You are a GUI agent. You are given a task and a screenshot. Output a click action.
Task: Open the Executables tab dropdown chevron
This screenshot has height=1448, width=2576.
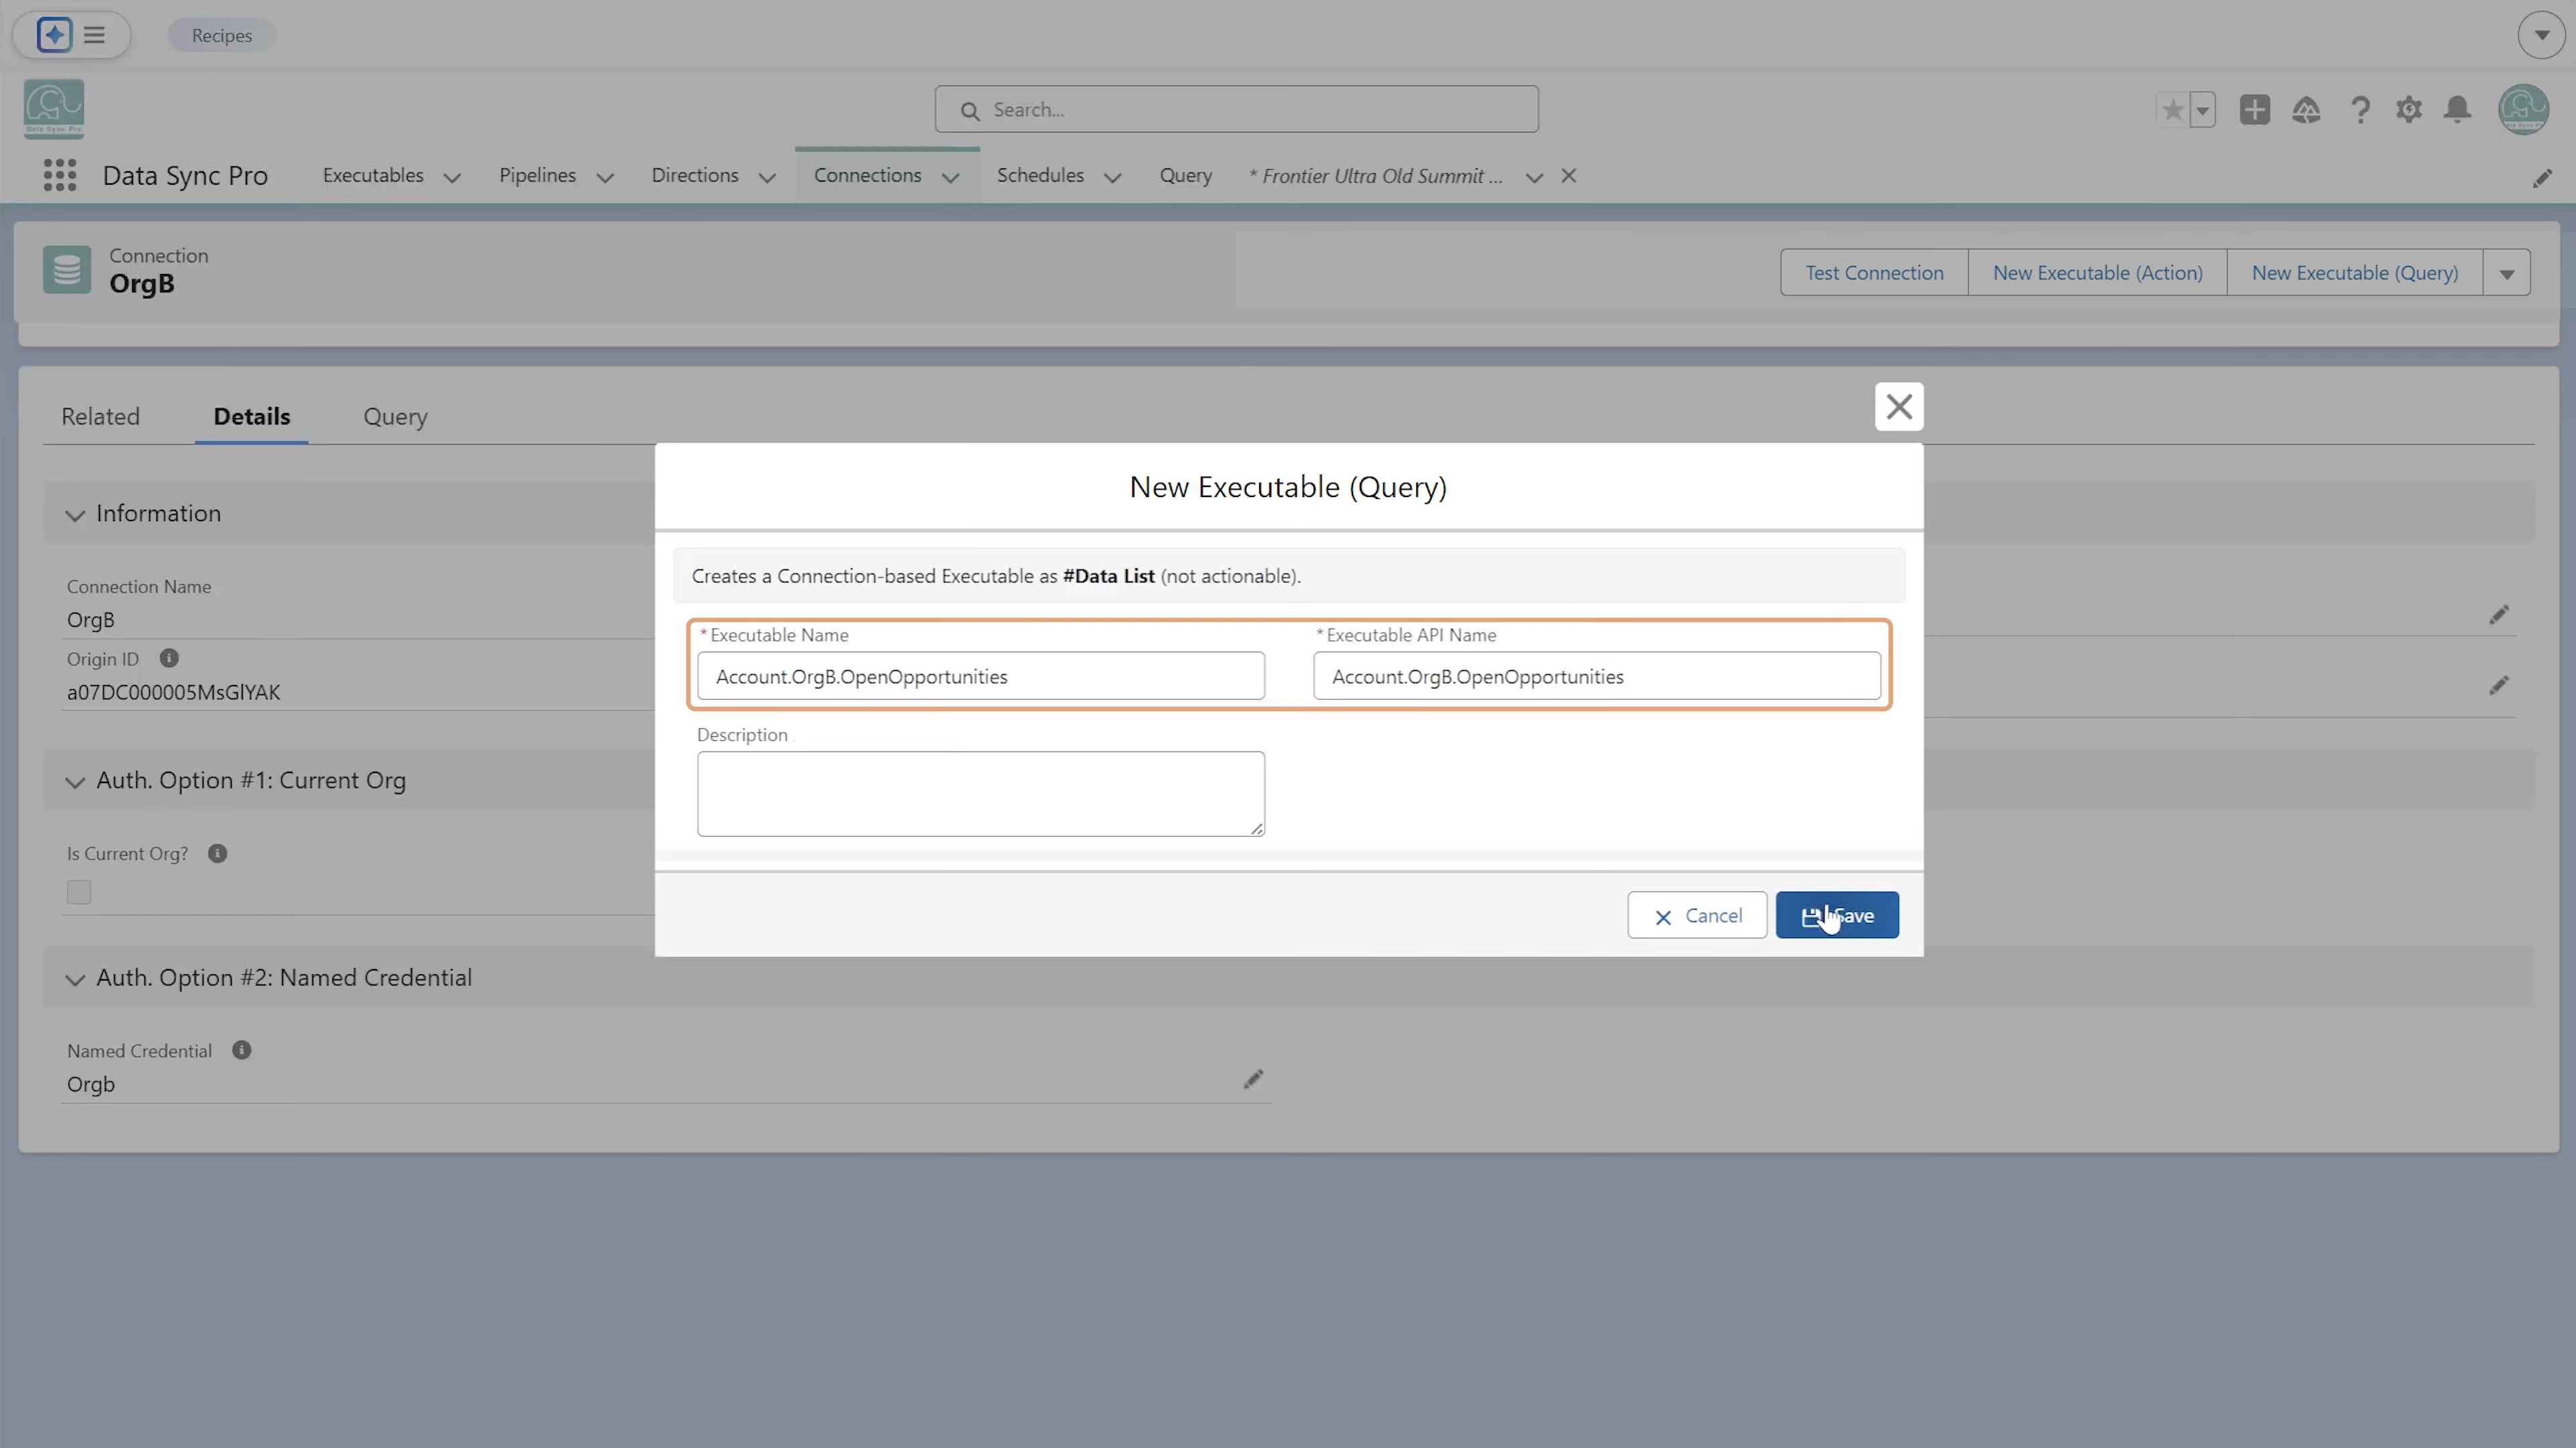(x=452, y=177)
